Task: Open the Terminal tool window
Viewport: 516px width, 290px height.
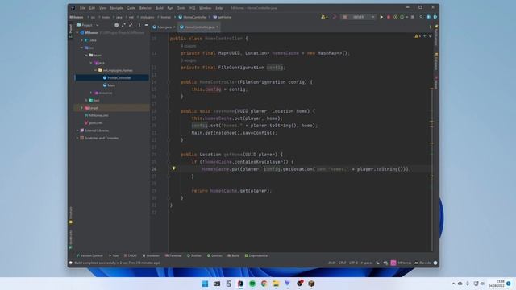Action: click(173, 255)
